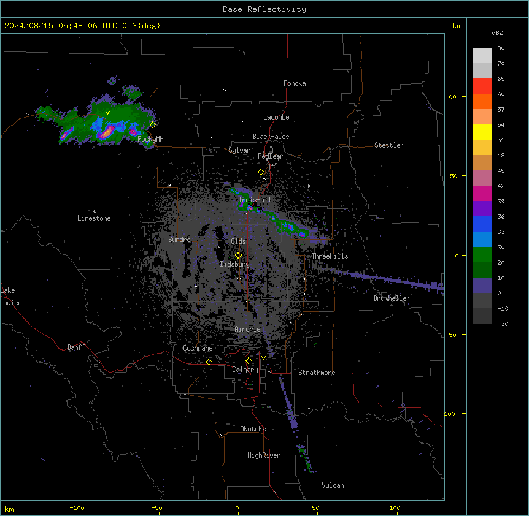Image resolution: width=529 pixels, height=516 pixels.
Task: Click the Lake Louise label
Action: point(10,297)
